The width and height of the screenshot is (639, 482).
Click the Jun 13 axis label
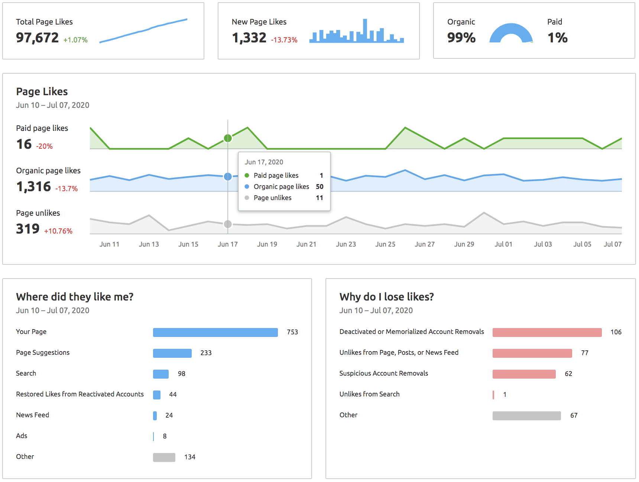tap(149, 244)
